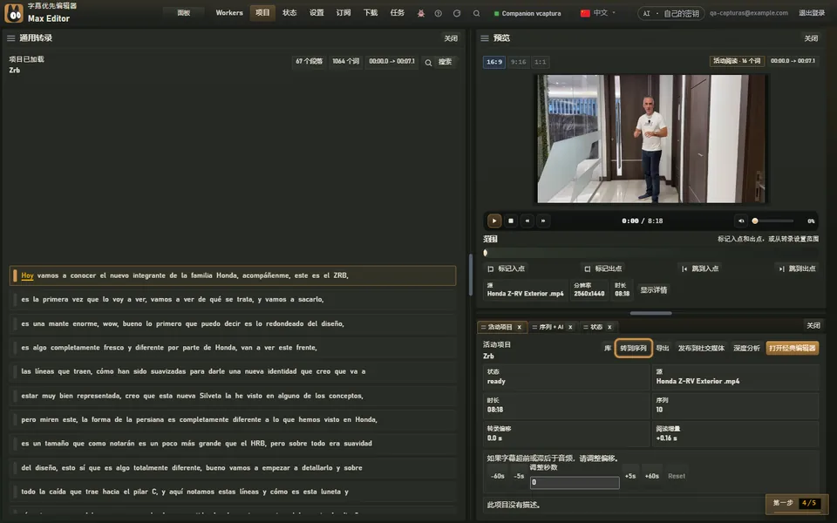The height and width of the screenshot is (523, 837).
Task: Stop the video playback
Action: (x=511, y=221)
